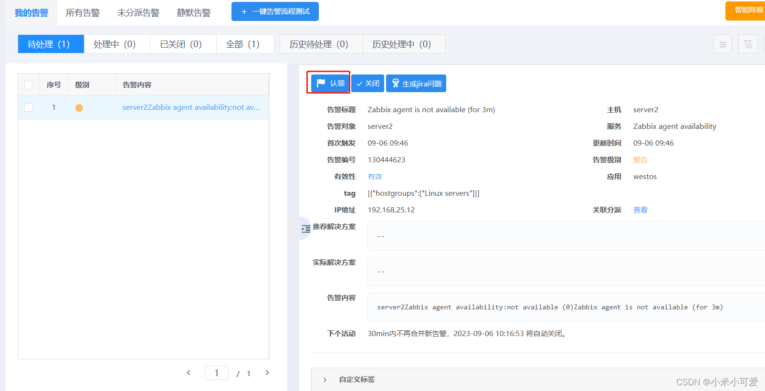
Task: Open the 未分派告警 tab
Action: click(138, 13)
